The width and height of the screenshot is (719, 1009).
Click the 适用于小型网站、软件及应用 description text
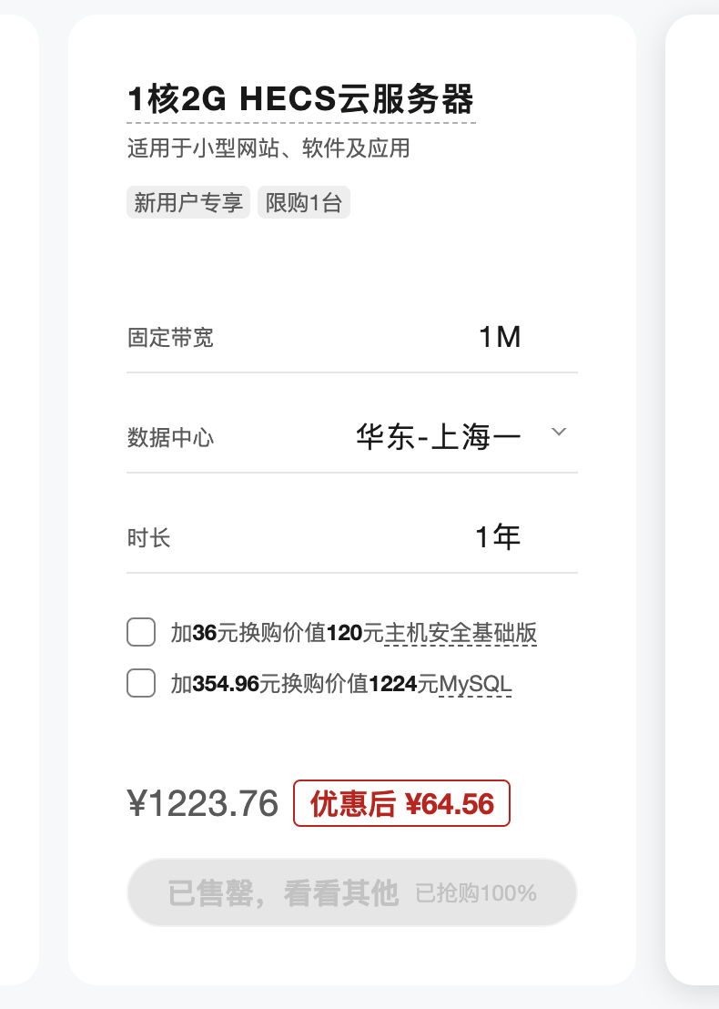(x=268, y=148)
